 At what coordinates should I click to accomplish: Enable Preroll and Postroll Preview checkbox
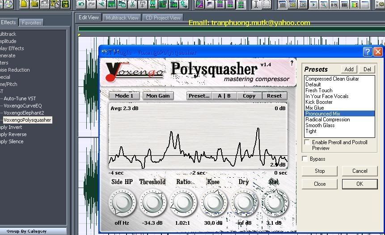point(307,142)
